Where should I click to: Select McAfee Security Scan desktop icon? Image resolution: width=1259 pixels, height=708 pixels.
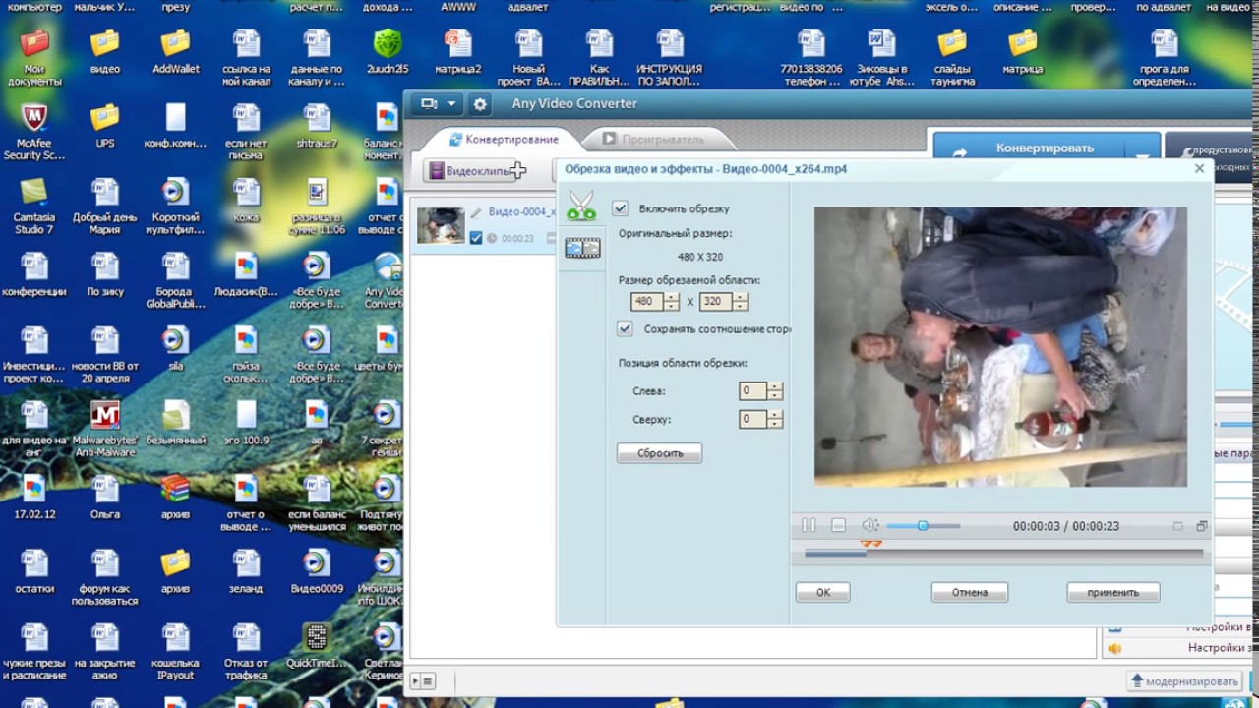point(34,132)
